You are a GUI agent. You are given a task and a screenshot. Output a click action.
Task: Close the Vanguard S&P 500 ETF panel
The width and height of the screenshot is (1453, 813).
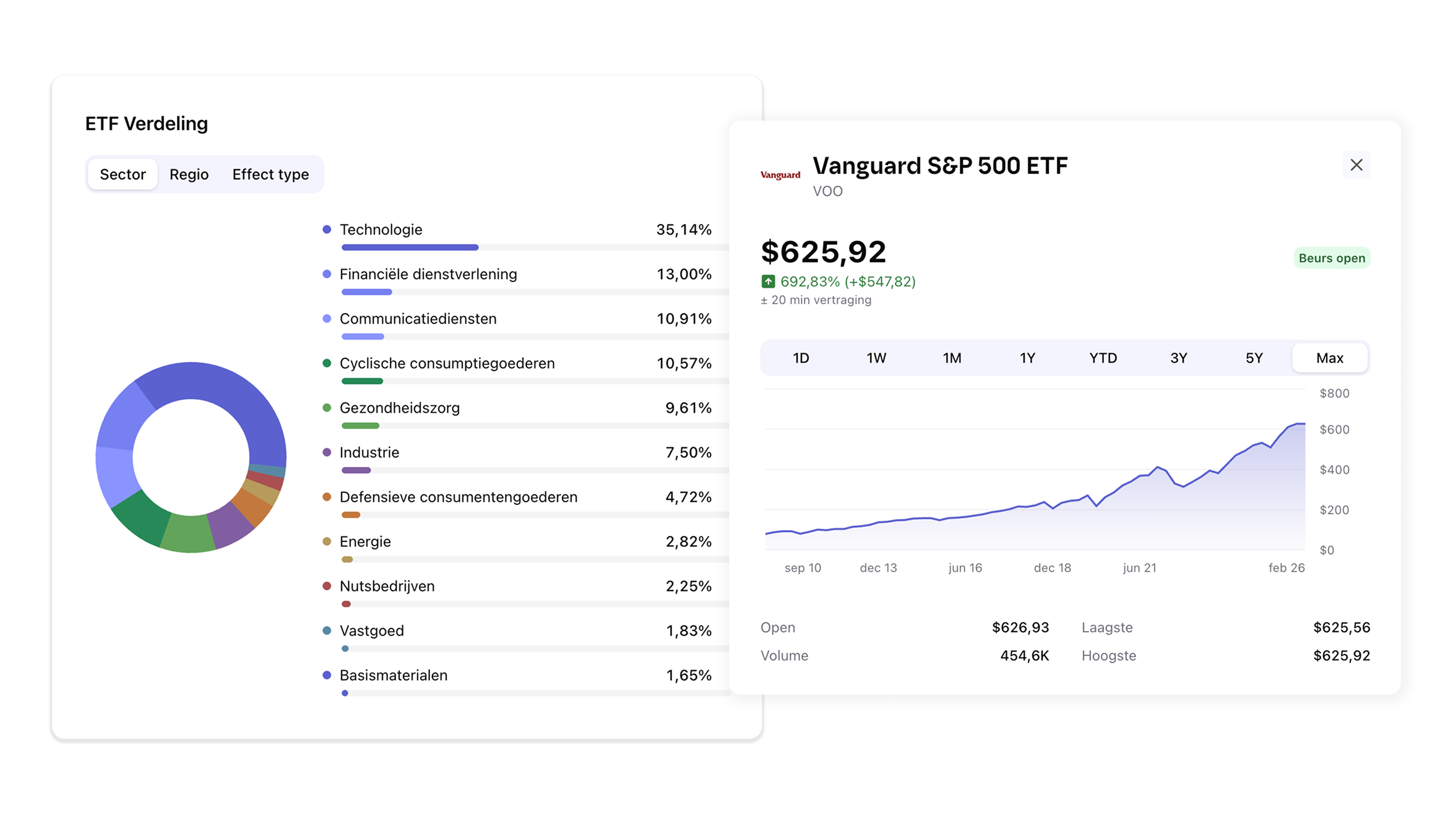pos(1356,165)
